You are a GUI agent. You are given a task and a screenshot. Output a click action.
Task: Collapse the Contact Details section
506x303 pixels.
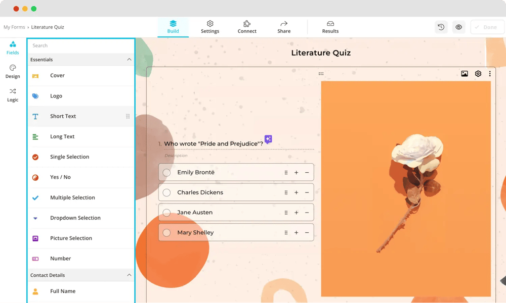[x=129, y=275]
